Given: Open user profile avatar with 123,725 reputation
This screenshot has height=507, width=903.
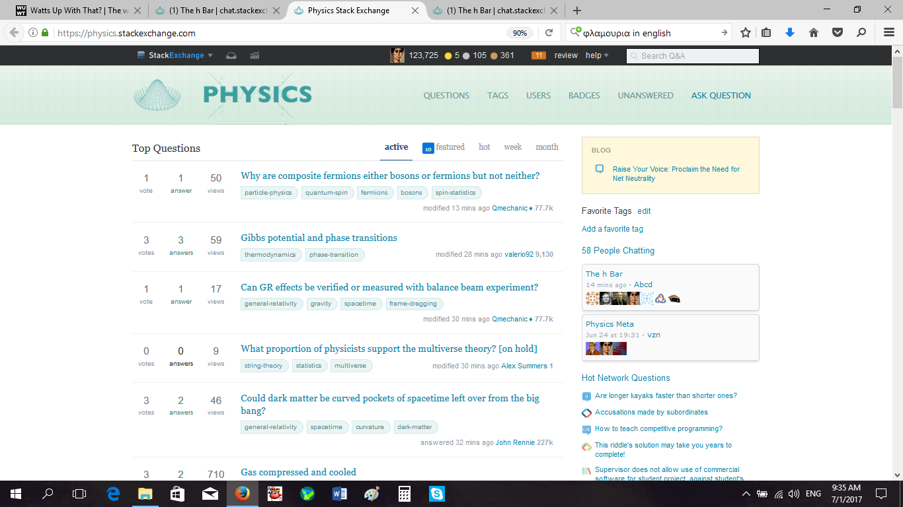Looking at the screenshot, I should (397, 55).
